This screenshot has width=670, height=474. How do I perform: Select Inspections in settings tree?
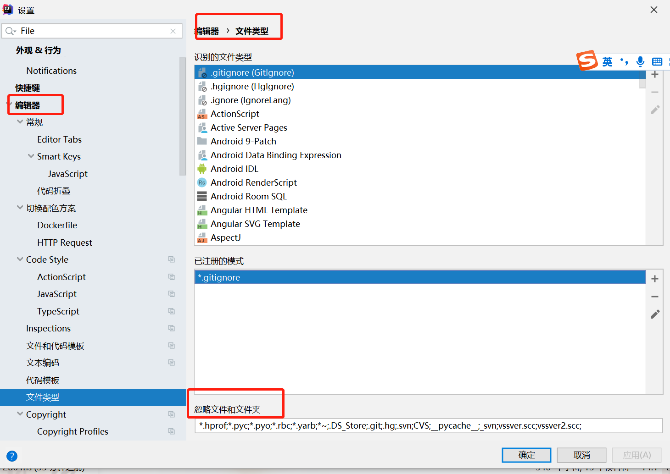48,328
